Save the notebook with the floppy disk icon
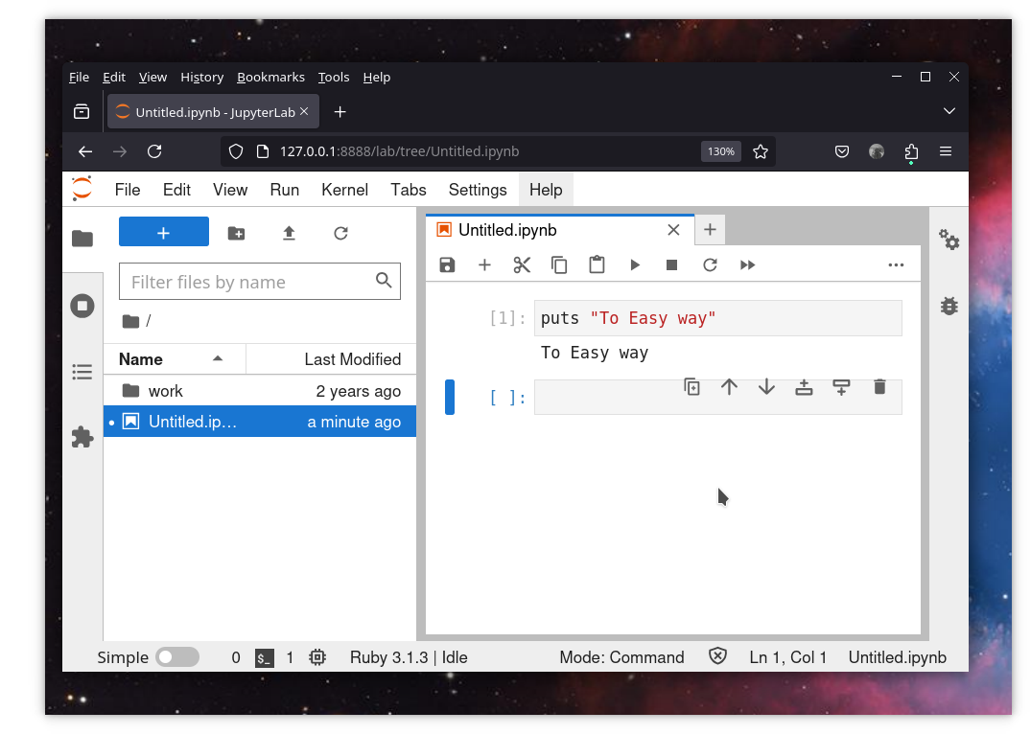 tap(447, 265)
